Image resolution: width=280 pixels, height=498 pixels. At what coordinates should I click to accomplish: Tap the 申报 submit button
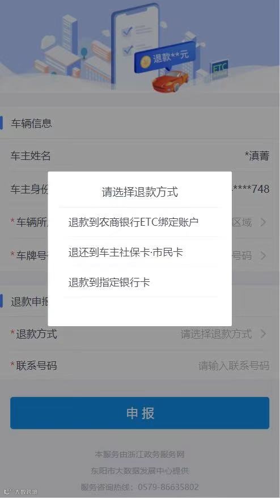139,413
